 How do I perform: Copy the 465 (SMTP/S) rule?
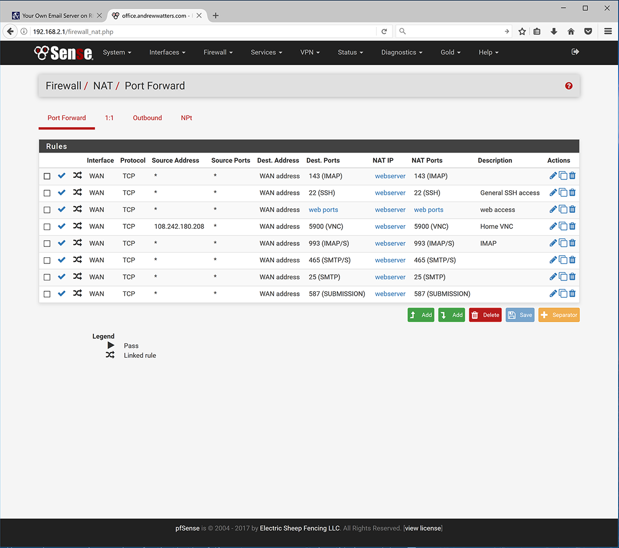click(563, 260)
